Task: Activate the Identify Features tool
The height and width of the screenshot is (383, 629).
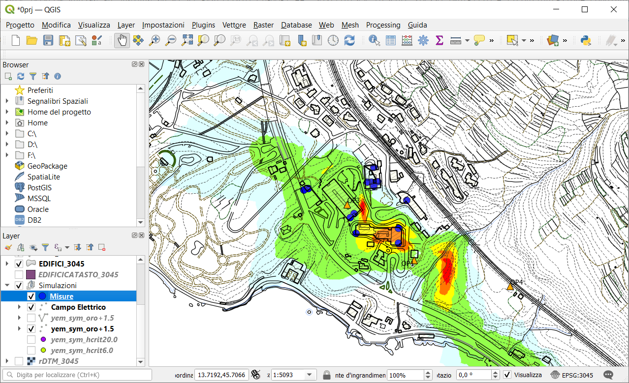Action: pos(375,40)
